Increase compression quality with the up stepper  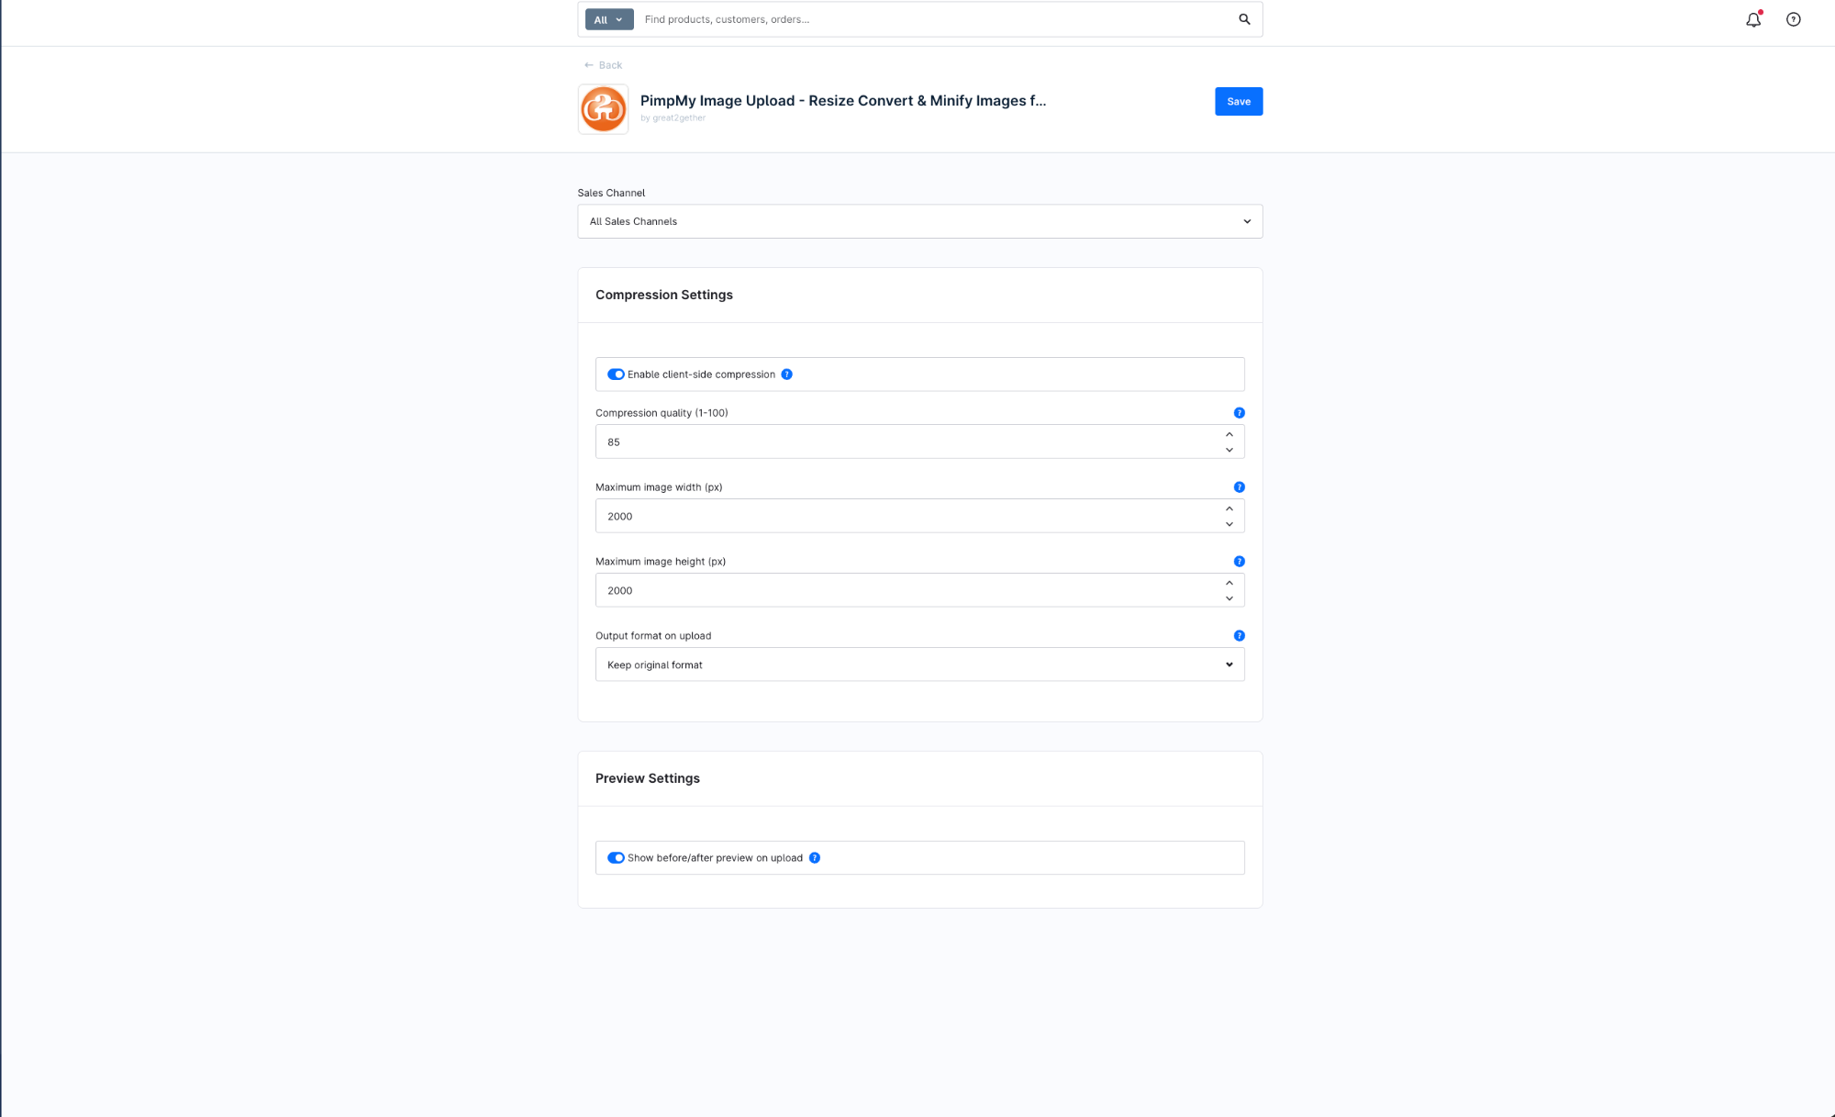coord(1229,434)
